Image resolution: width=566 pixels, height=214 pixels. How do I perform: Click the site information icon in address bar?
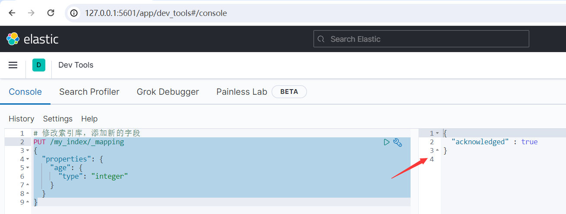tap(75, 13)
